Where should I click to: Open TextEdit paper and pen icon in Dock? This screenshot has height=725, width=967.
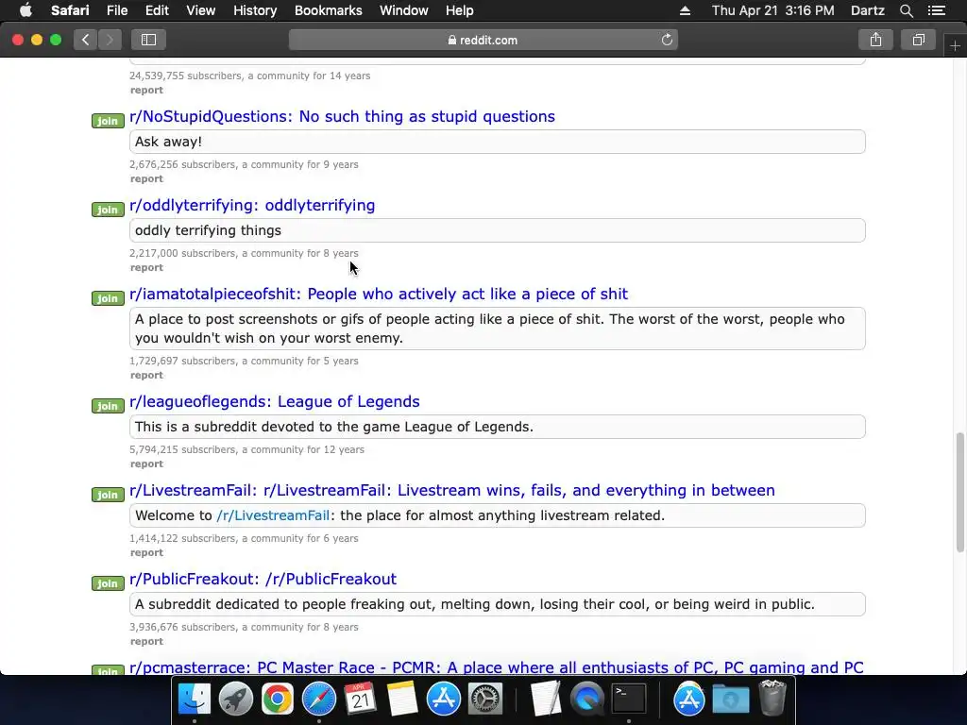pyautogui.click(x=546, y=700)
